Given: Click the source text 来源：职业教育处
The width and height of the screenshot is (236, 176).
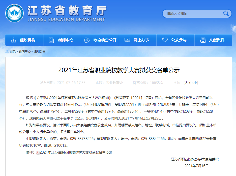Looking at the screenshot, I should [109, 83].
